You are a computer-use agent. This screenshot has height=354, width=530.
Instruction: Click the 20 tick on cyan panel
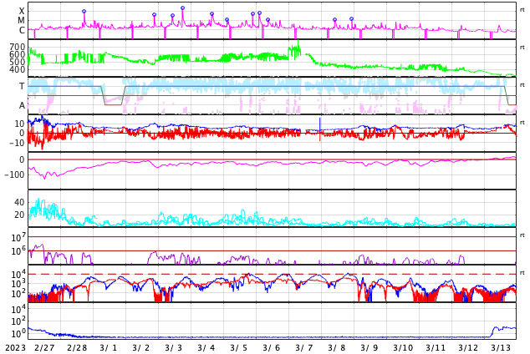click(x=19, y=215)
